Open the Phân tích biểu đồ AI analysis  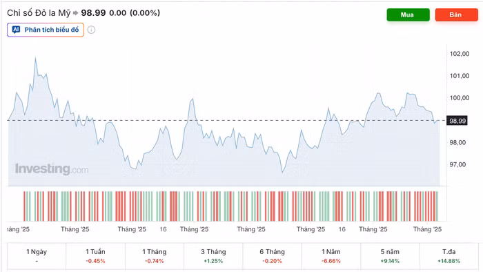click(x=46, y=30)
